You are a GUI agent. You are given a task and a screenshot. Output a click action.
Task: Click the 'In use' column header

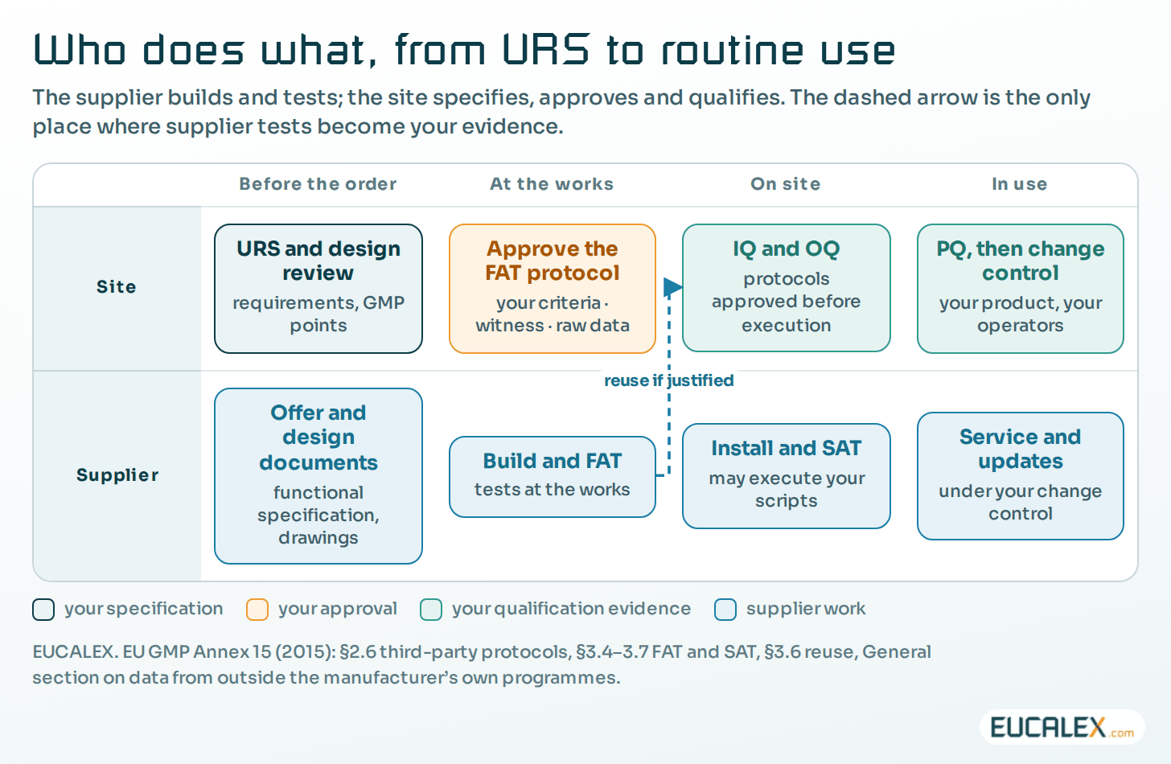click(1020, 184)
